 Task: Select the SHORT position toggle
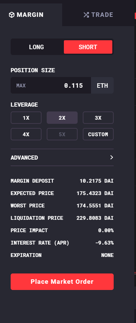88,47
